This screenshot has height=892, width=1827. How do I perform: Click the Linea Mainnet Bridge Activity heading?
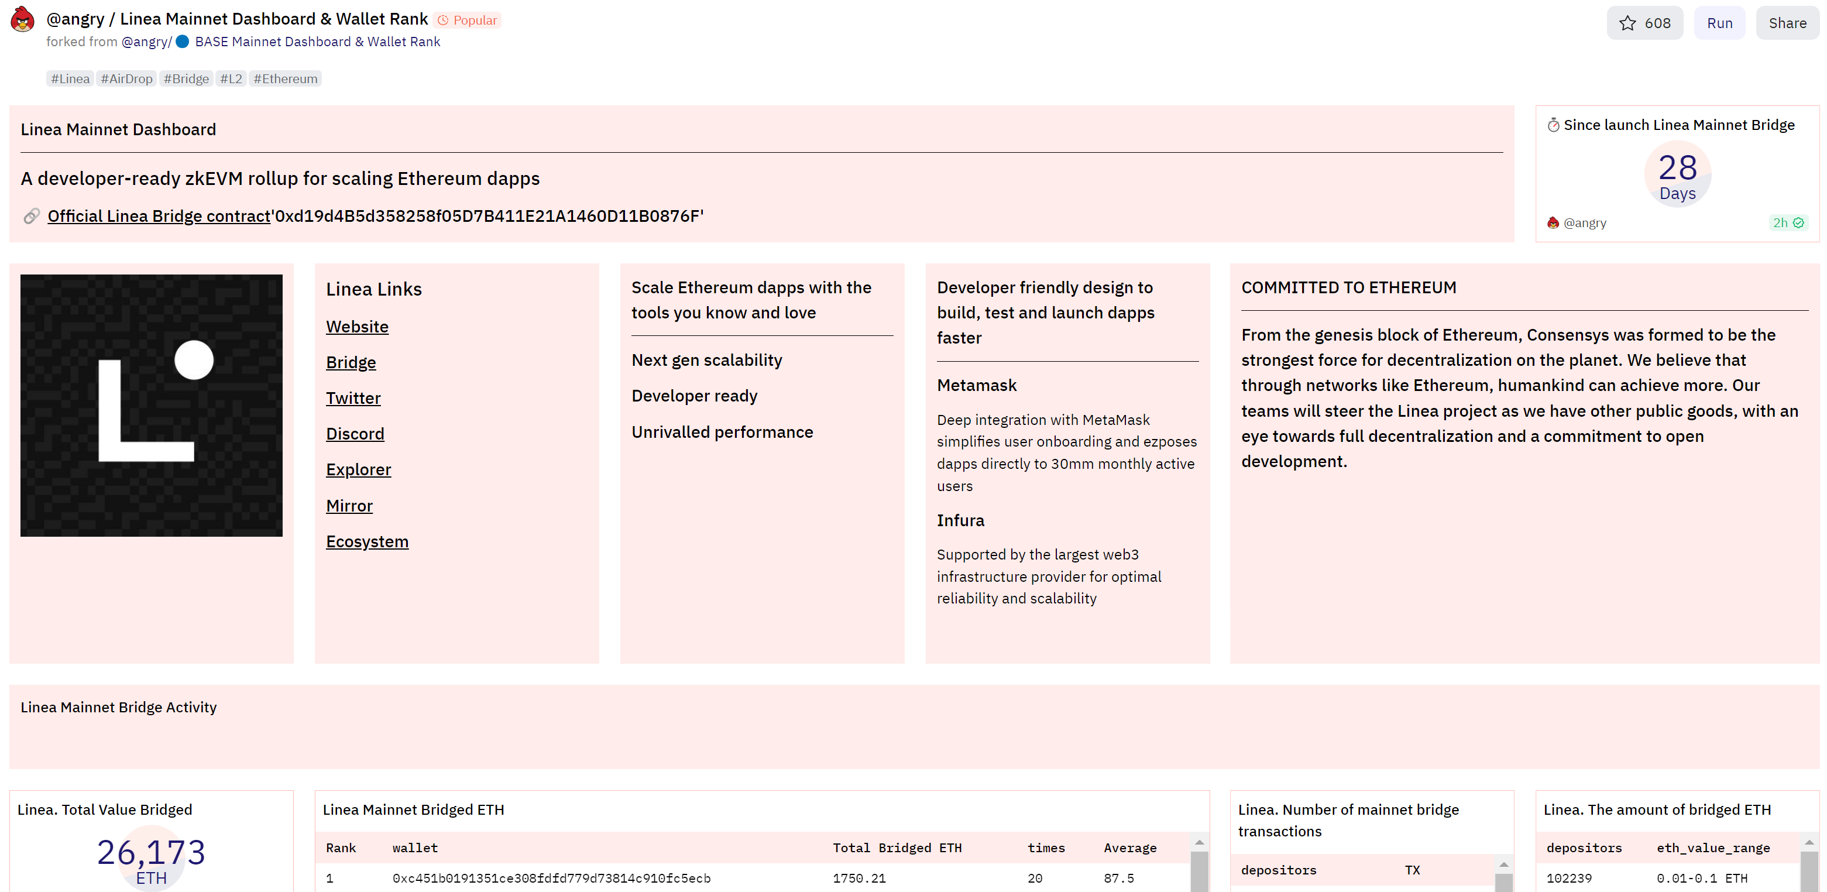coord(118,708)
